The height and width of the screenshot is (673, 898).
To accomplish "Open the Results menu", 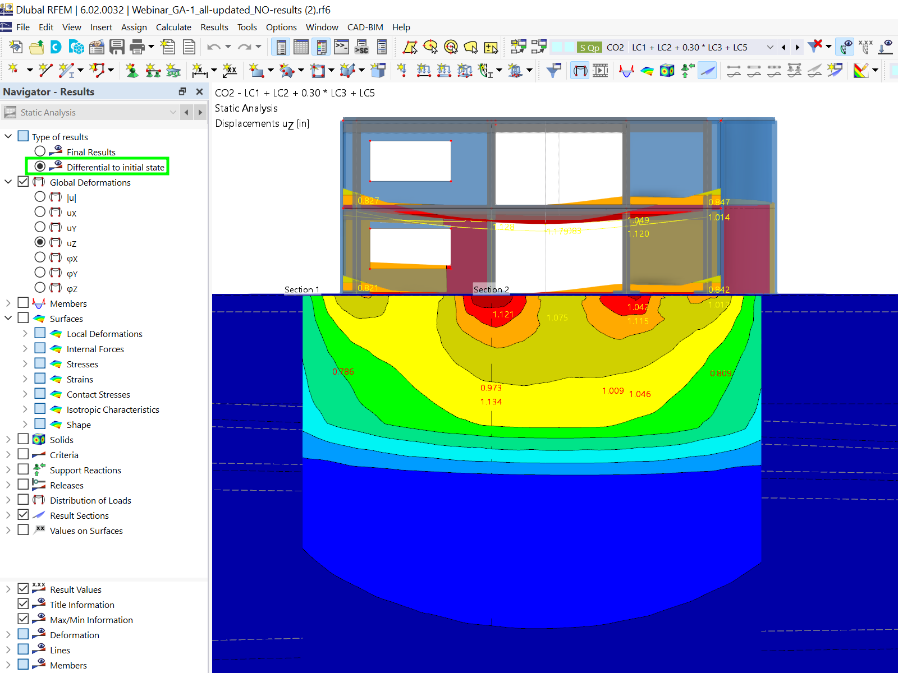I will (x=214, y=27).
